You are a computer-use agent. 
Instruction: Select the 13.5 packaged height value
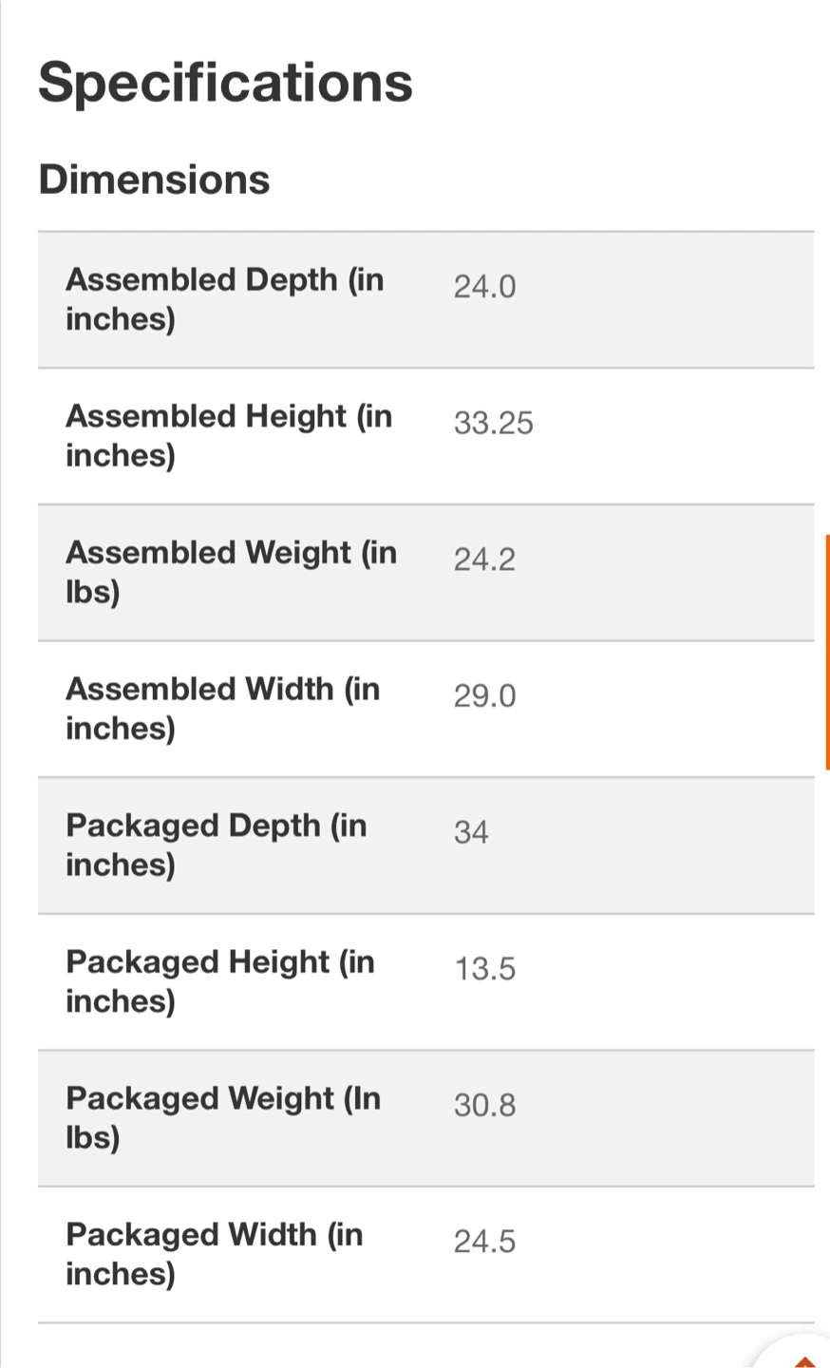pos(484,968)
